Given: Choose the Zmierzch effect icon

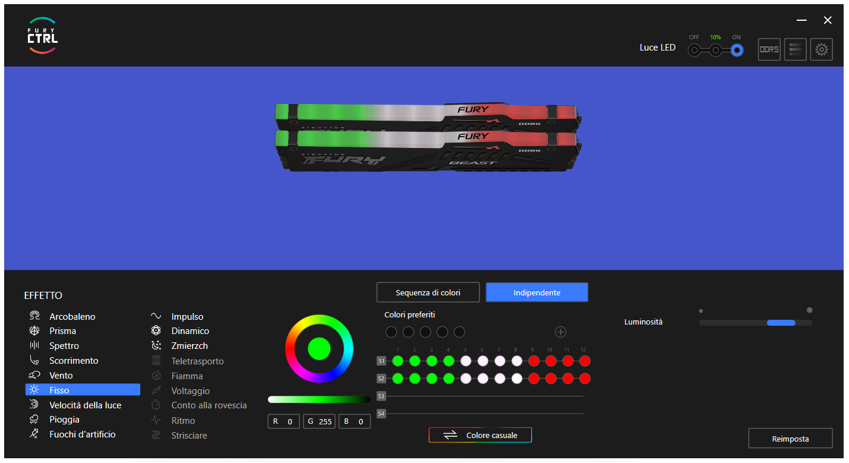Looking at the screenshot, I should click(156, 345).
